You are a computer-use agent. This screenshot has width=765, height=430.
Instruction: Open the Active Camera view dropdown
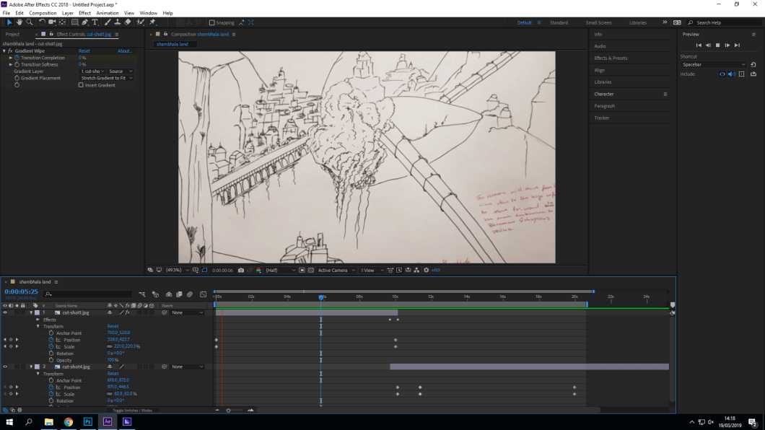[336, 271]
